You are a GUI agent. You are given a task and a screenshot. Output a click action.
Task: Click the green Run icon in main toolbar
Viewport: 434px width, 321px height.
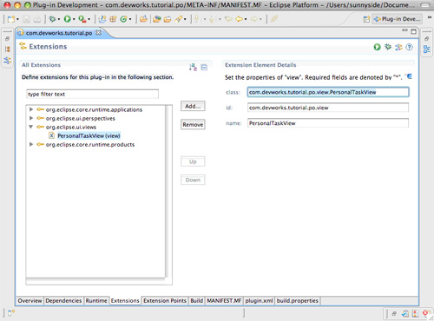click(67, 19)
